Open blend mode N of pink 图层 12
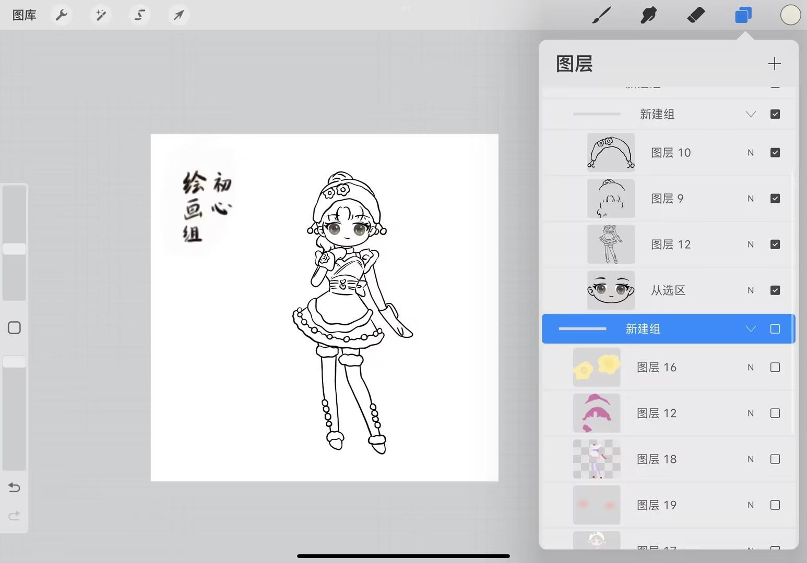This screenshot has width=807, height=563. [751, 413]
